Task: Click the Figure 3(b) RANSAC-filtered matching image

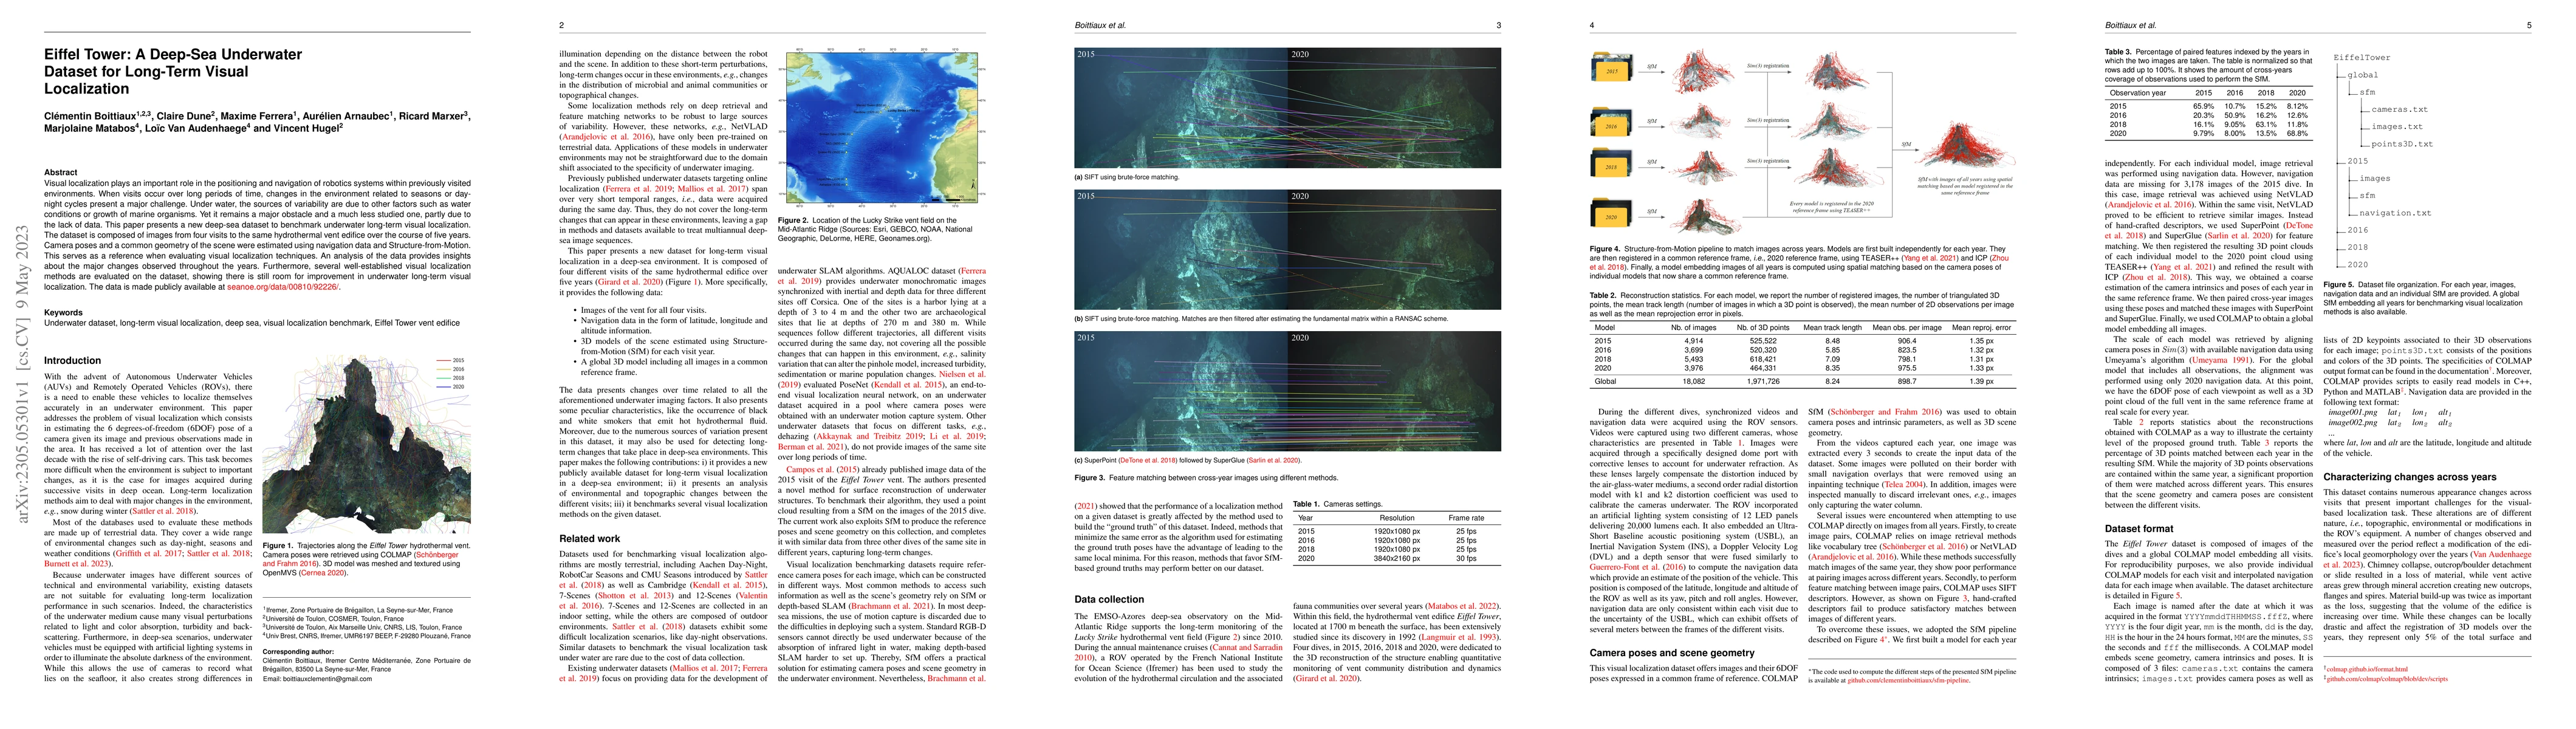Action: [x=1288, y=250]
